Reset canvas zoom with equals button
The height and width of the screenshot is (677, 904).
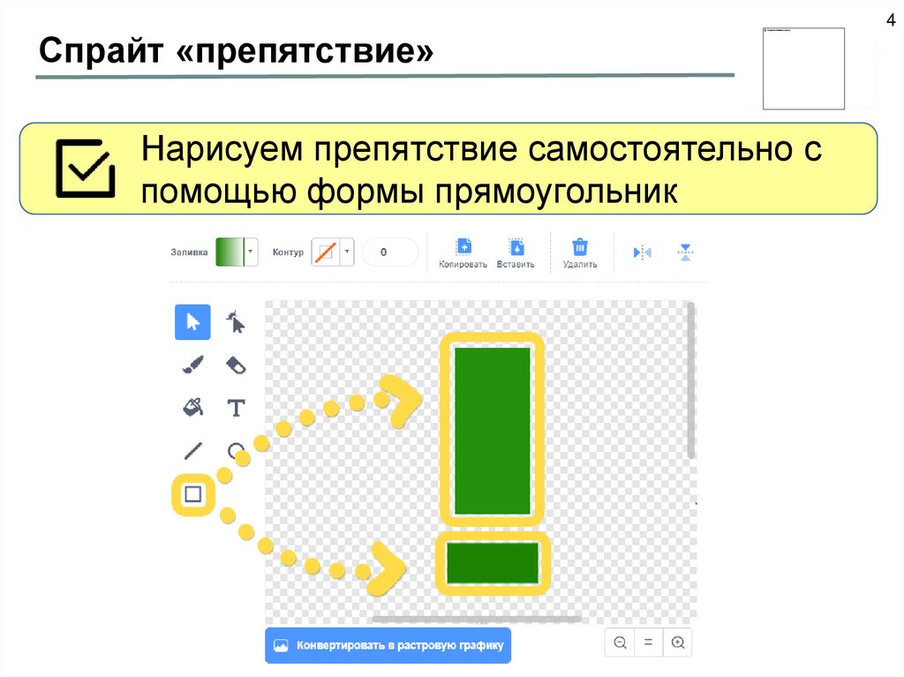tap(649, 642)
